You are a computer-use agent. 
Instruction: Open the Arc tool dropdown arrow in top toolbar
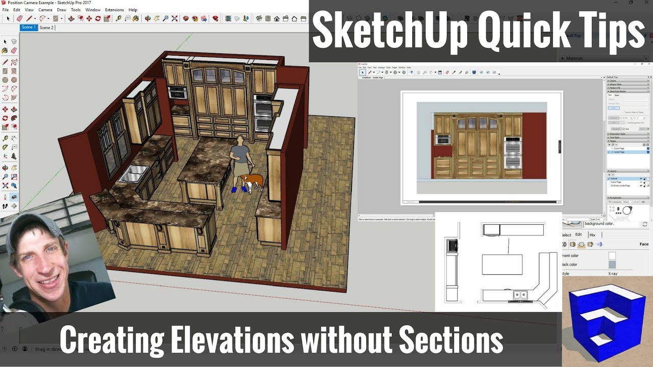click(x=48, y=18)
